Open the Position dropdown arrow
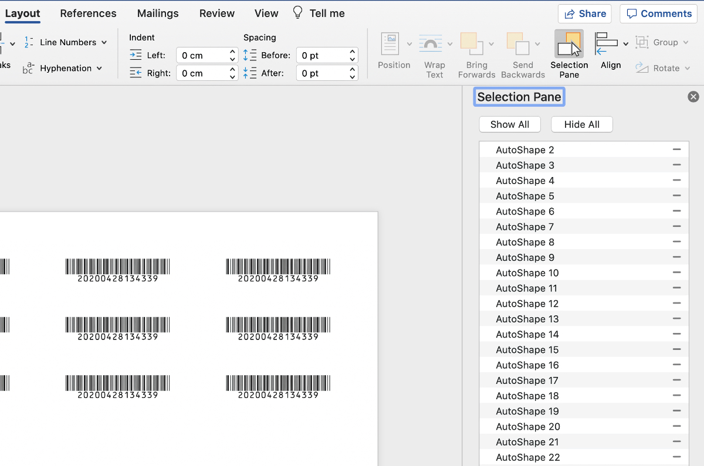This screenshot has height=466, width=704. click(x=409, y=44)
